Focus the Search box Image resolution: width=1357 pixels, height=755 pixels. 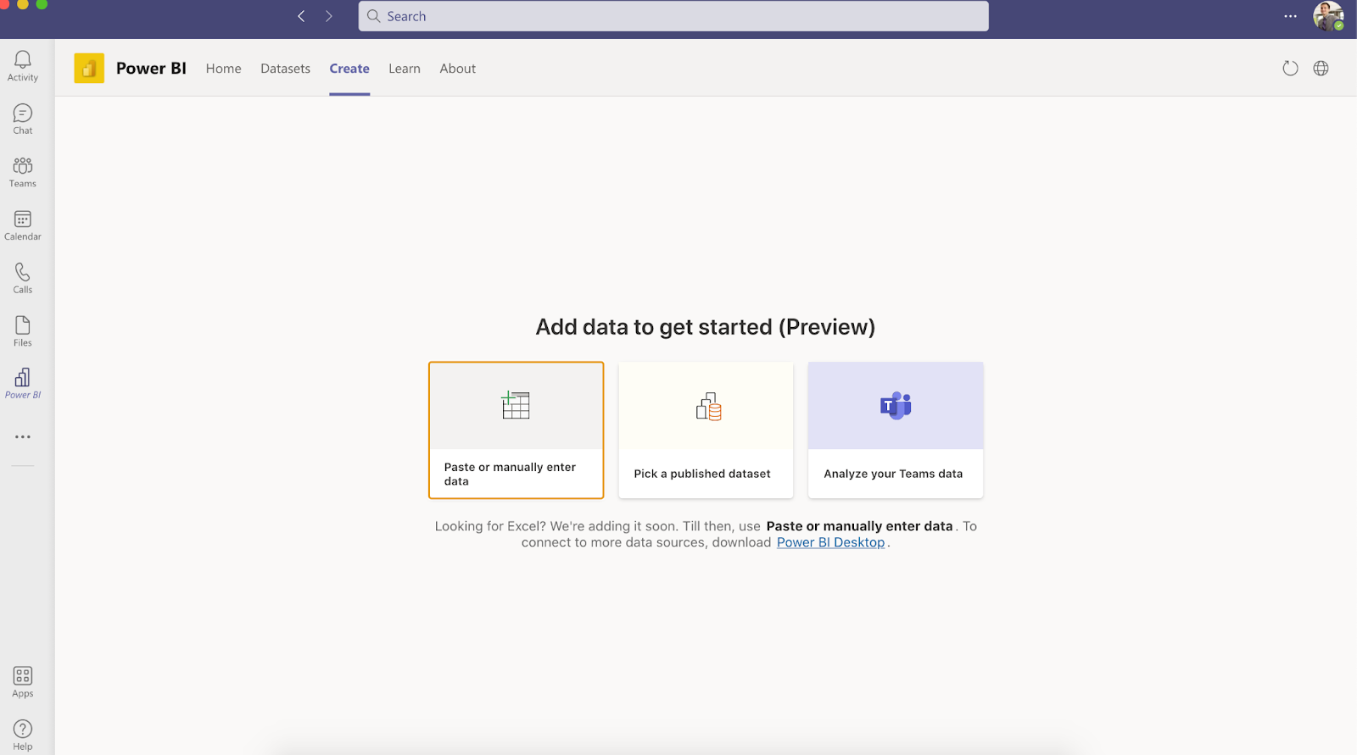tap(673, 16)
